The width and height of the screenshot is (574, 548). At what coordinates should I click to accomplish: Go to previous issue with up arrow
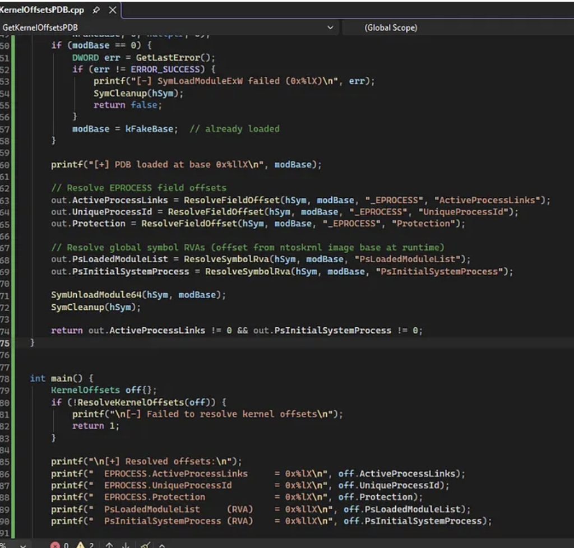coord(109,545)
